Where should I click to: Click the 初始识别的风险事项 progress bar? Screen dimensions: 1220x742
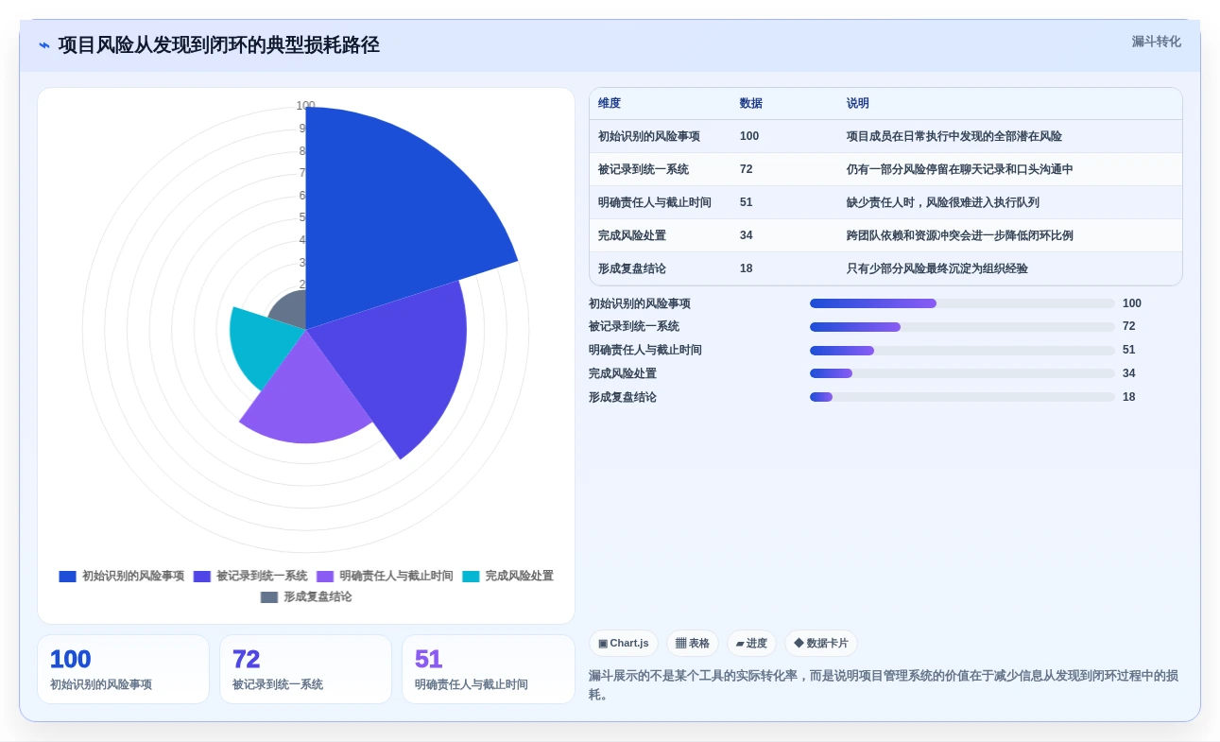[x=962, y=303]
